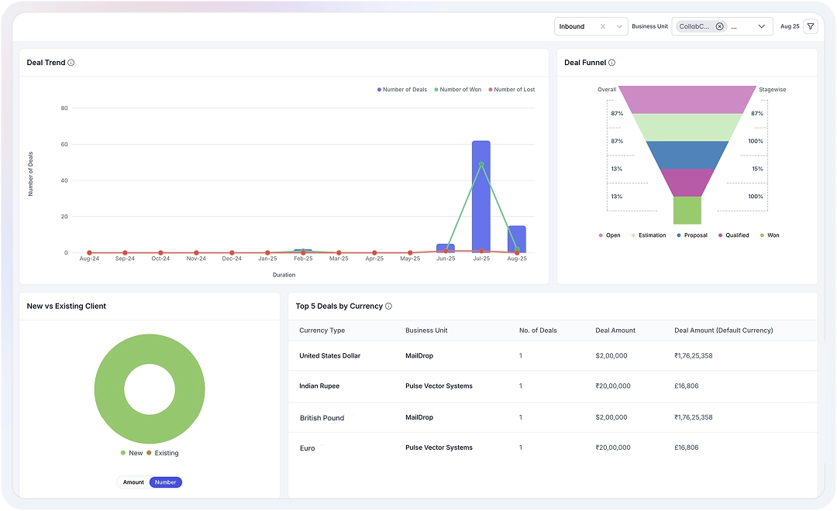
Task: Switch to the Amount view tab
Action: tap(133, 482)
